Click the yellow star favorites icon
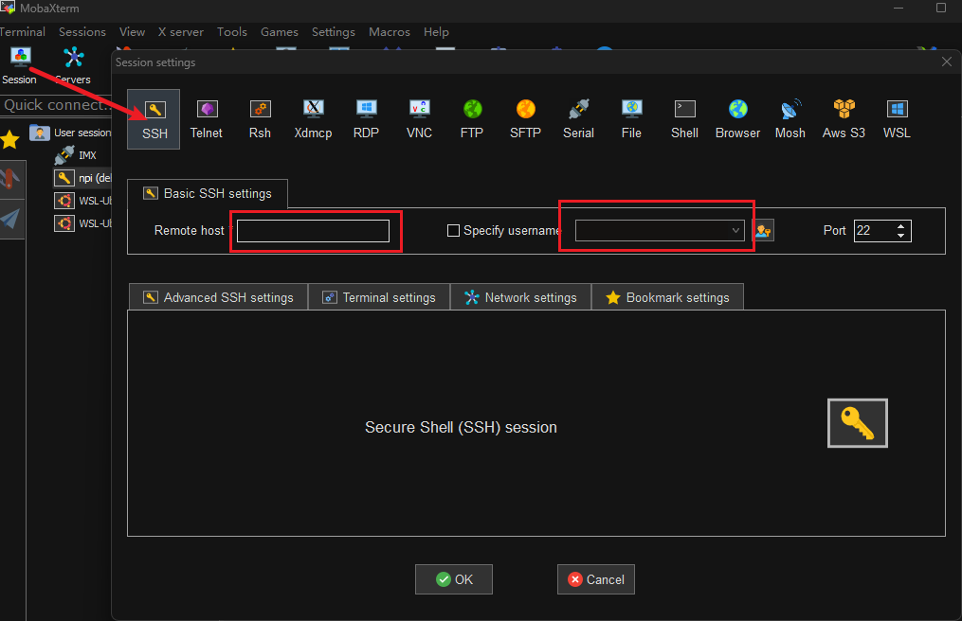 [x=9, y=140]
